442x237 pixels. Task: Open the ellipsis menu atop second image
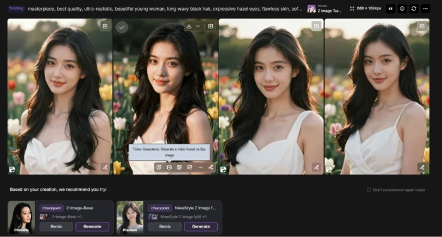tap(198, 26)
